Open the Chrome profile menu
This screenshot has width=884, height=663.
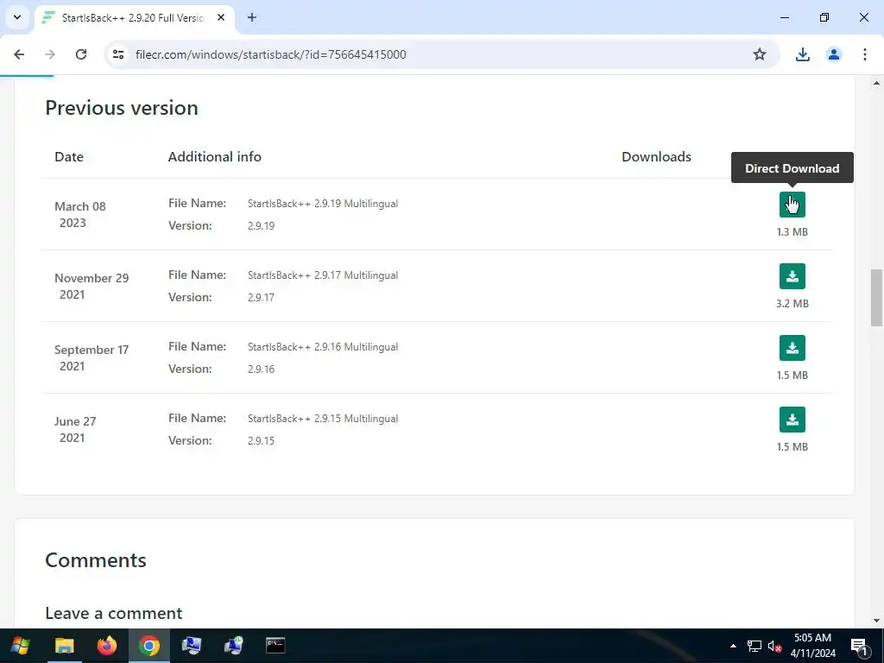[834, 54]
